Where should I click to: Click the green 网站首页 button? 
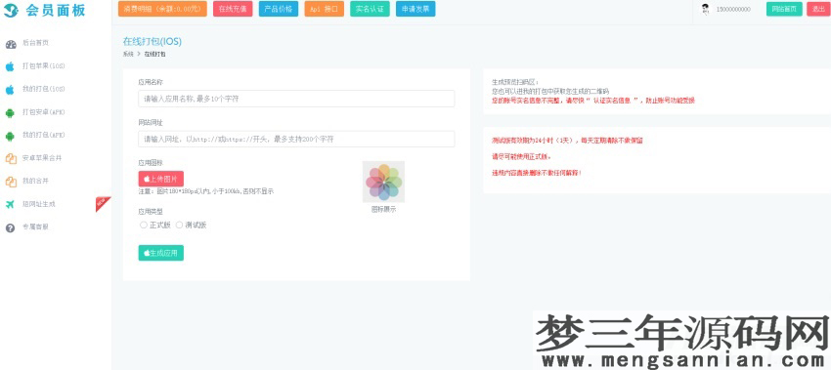pyautogui.click(x=784, y=9)
